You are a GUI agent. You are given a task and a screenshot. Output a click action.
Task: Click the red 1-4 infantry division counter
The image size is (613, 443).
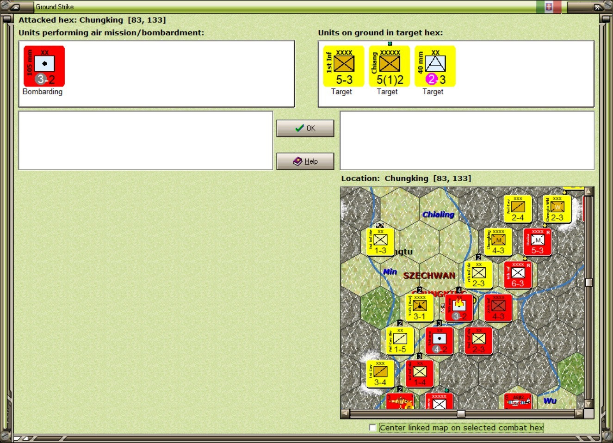pyautogui.click(x=420, y=374)
